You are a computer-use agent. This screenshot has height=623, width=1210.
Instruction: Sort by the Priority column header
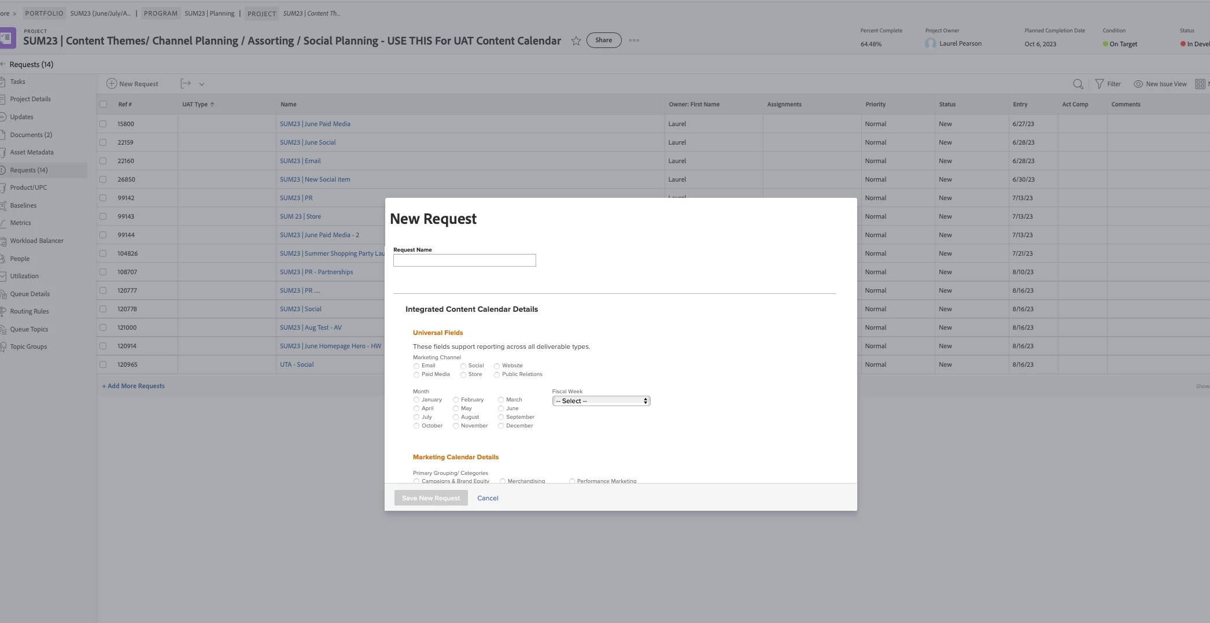(x=875, y=104)
